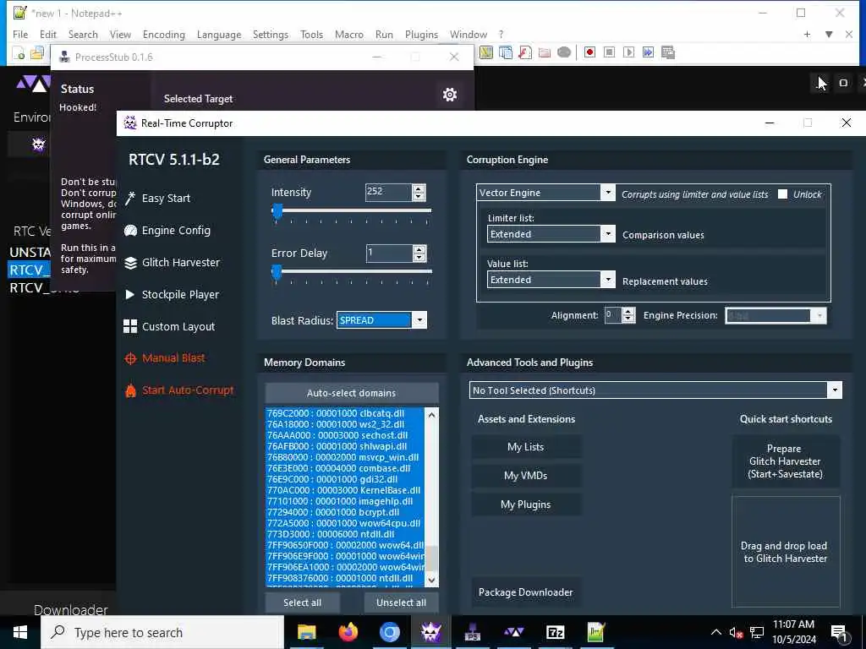Open Notepad++ Settings menu
This screenshot has height=649, width=866.
coord(270,34)
